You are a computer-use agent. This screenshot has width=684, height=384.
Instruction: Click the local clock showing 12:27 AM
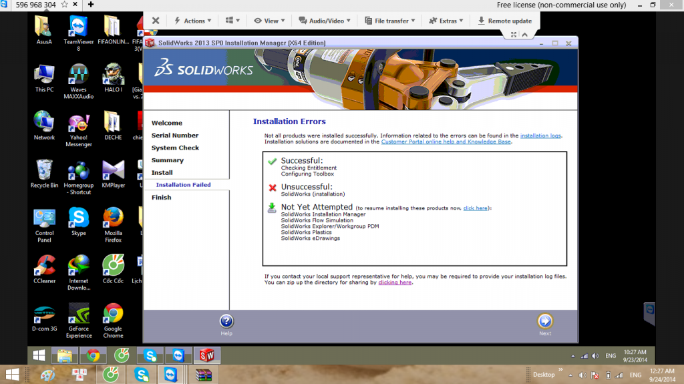[x=662, y=375]
